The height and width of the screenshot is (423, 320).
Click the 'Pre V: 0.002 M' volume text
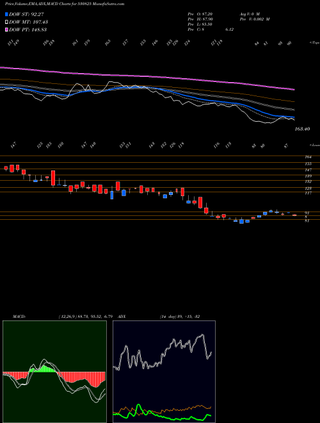pyautogui.click(x=255, y=19)
